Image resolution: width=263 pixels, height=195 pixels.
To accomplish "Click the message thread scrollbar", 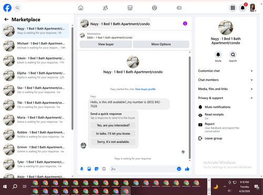I will click(x=189, y=107).
